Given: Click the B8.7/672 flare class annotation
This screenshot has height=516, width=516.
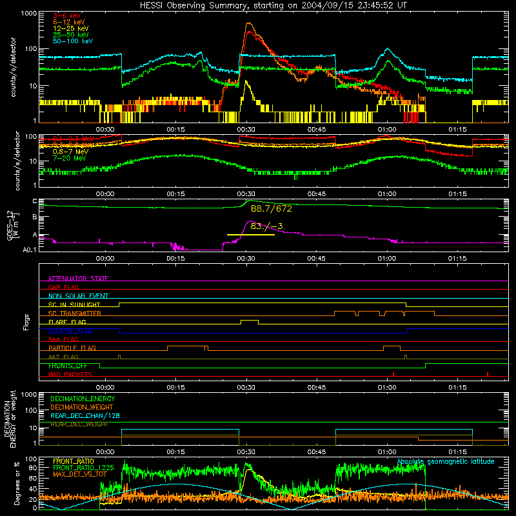Looking at the screenshot, I should point(271,208).
